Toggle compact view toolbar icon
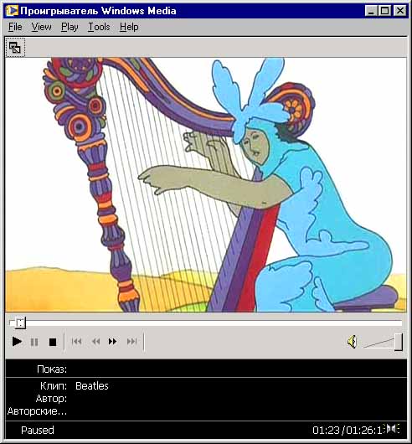The width and height of the screenshot is (412, 444). tap(15, 47)
